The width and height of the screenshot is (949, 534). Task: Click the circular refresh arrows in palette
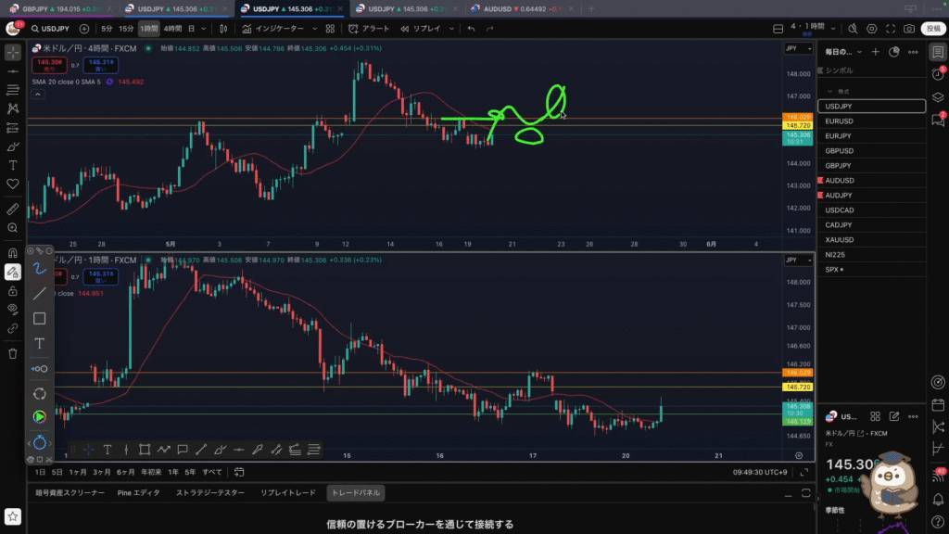coord(39,394)
